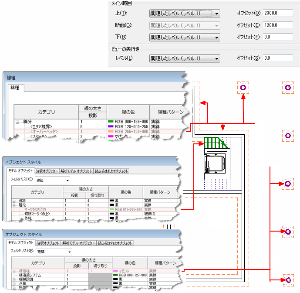Screen dimensions: 300x293
Task: Click the オフセット(F) field showing 0.0
Action: click(278, 37)
